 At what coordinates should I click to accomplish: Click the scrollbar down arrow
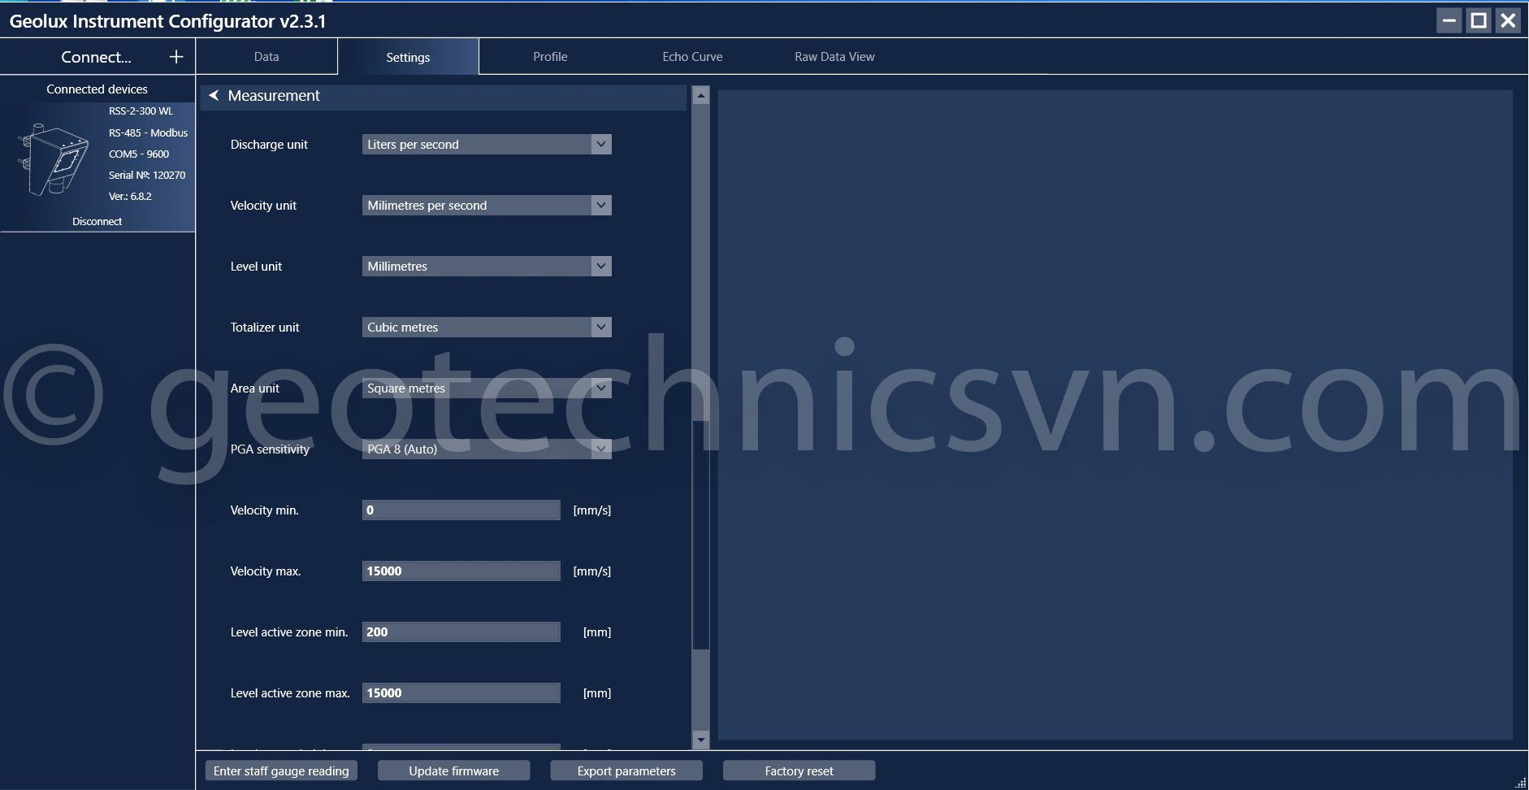click(700, 740)
